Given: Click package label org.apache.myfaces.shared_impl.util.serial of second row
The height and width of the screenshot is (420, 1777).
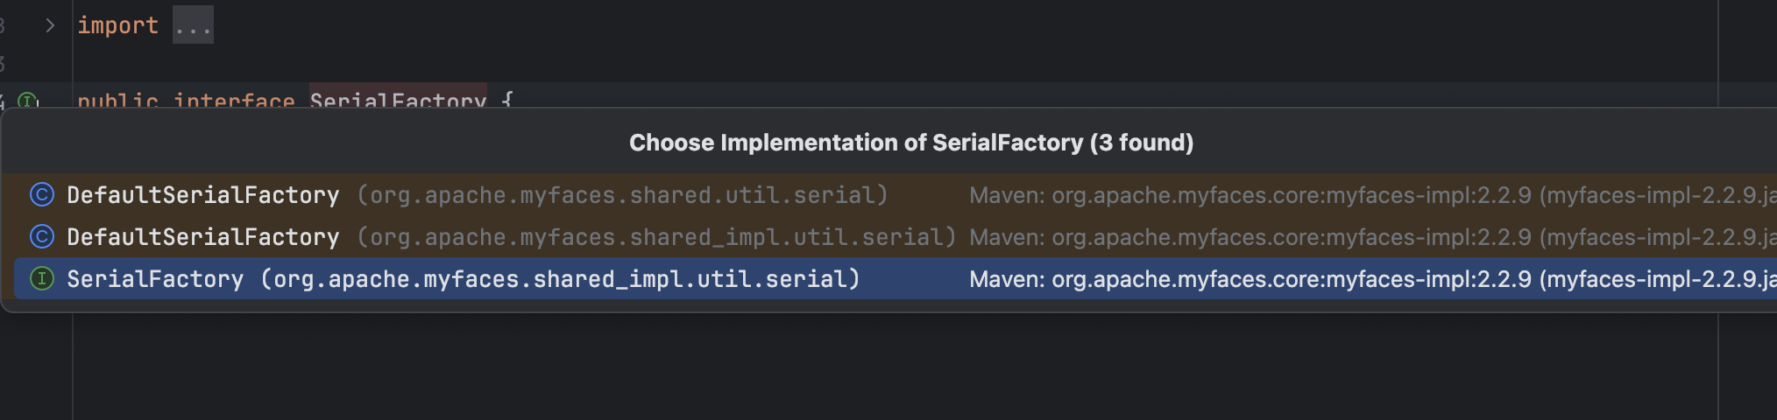Looking at the screenshot, I should click(x=656, y=236).
